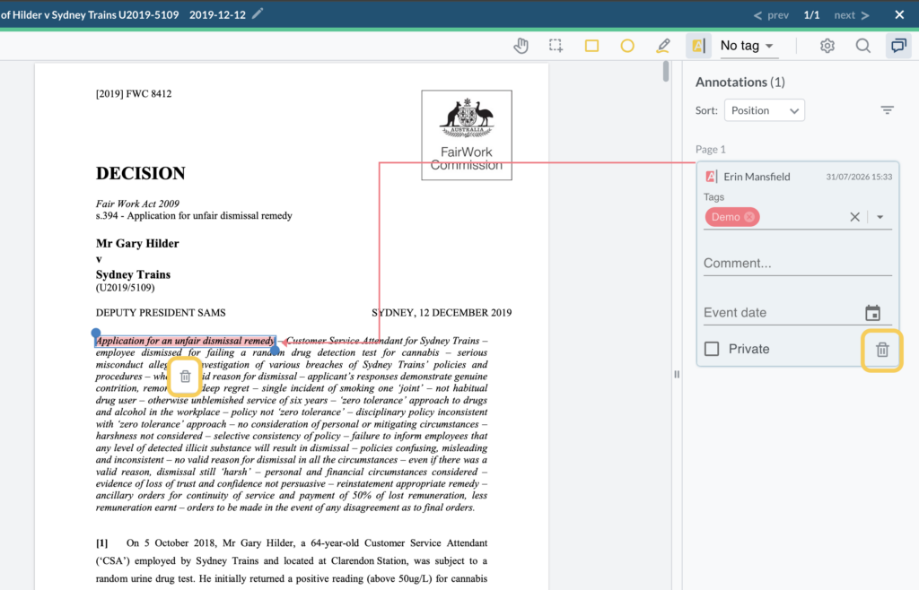Click the Page 1 label
This screenshot has height=590, width=919.
click(711, 149)
